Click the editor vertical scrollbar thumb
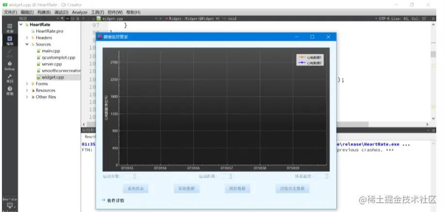This screenshot has width=444, height=212. tap(433, 54)
